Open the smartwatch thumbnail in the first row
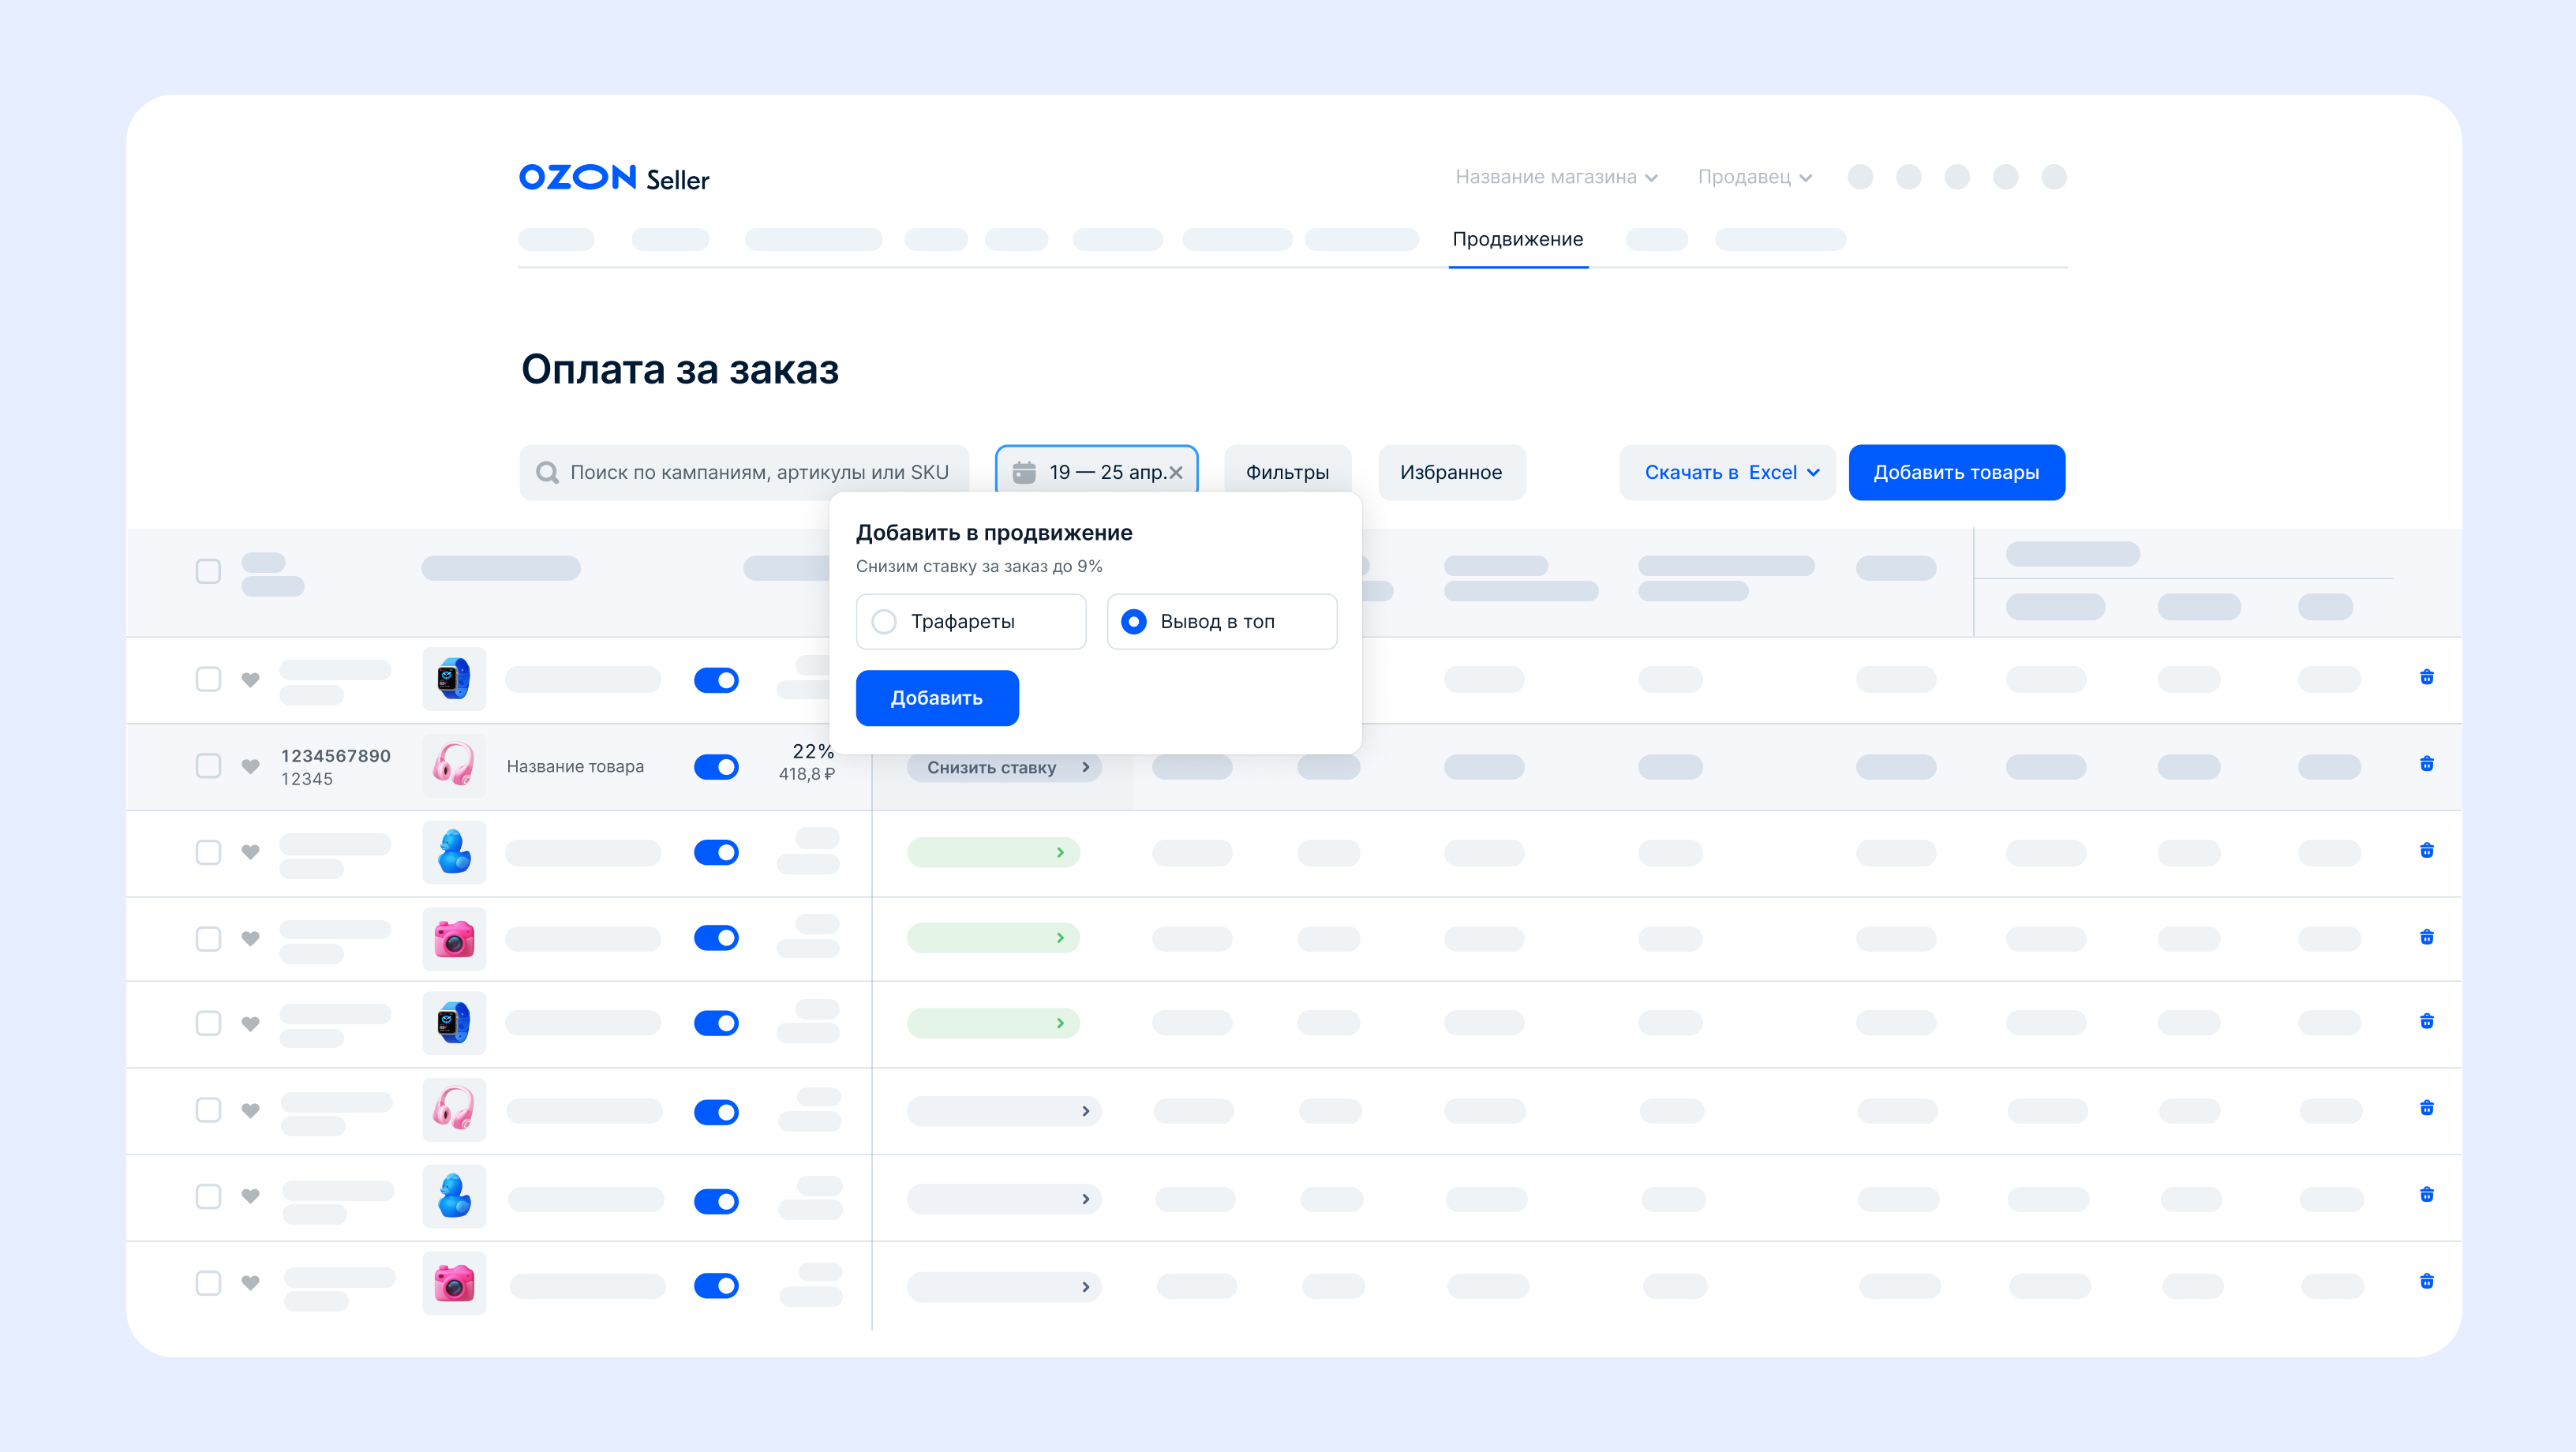Viewport: 2576px width, 1452px height. tap(454, 679)
